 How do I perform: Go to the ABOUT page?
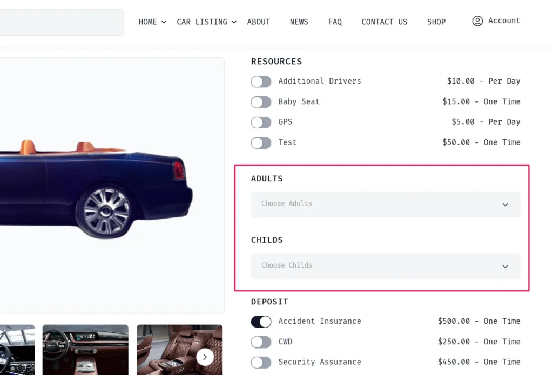[x=259, y=22]
